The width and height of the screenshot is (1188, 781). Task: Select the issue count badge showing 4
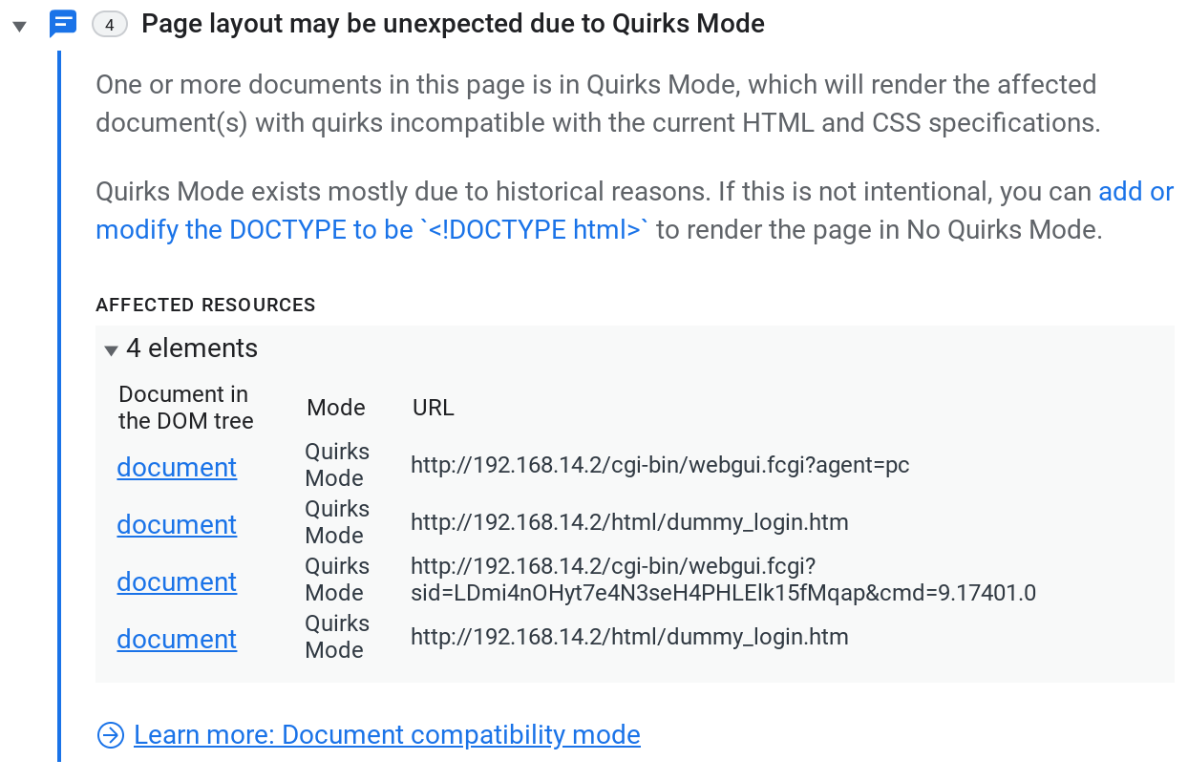point(110,24)
